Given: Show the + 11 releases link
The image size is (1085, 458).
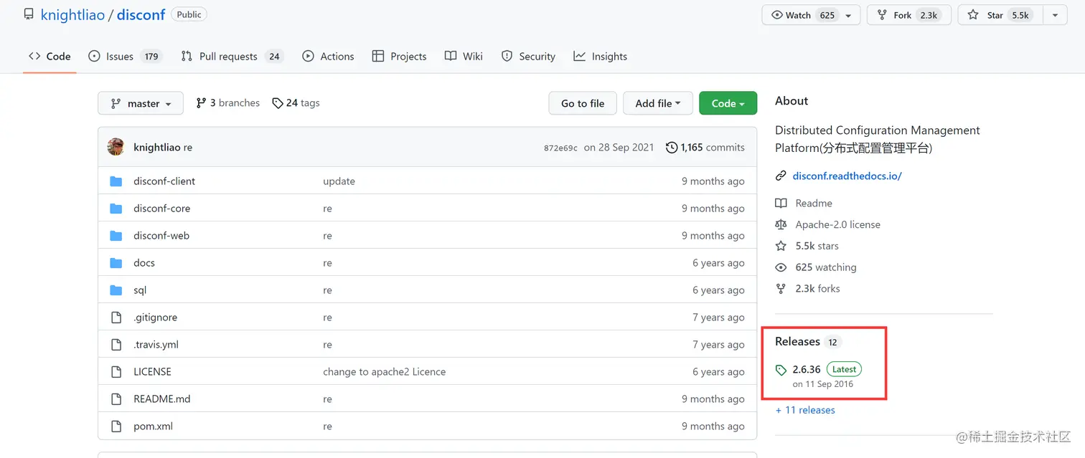Looking at the screenshot, I should click(805, 411).
